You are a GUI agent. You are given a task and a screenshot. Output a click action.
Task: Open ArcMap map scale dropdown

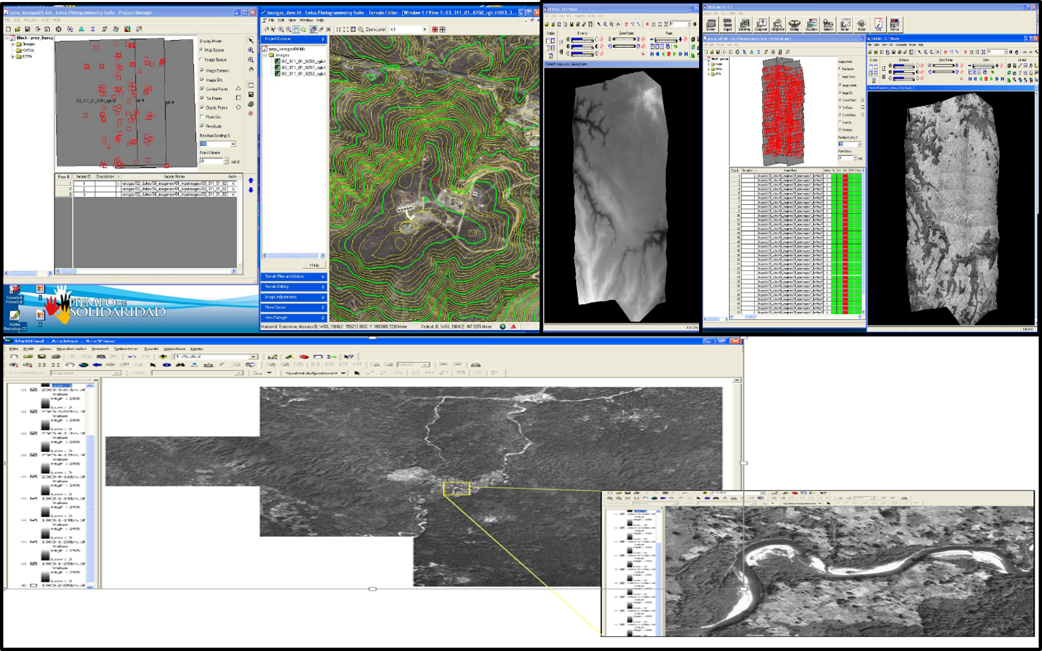253,357
